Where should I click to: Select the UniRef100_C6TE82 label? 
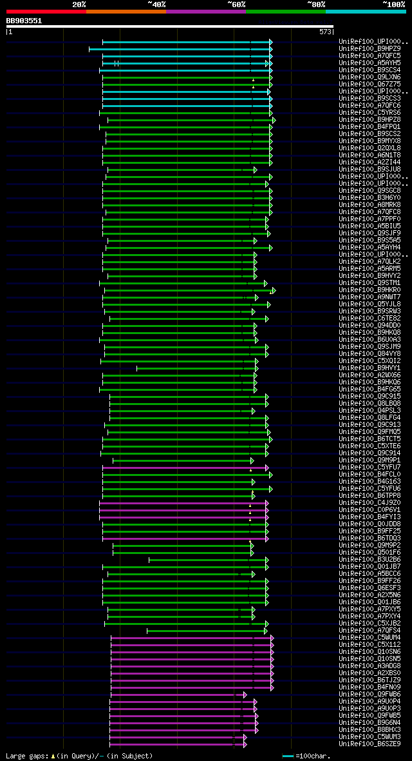[x=370, y=319]
